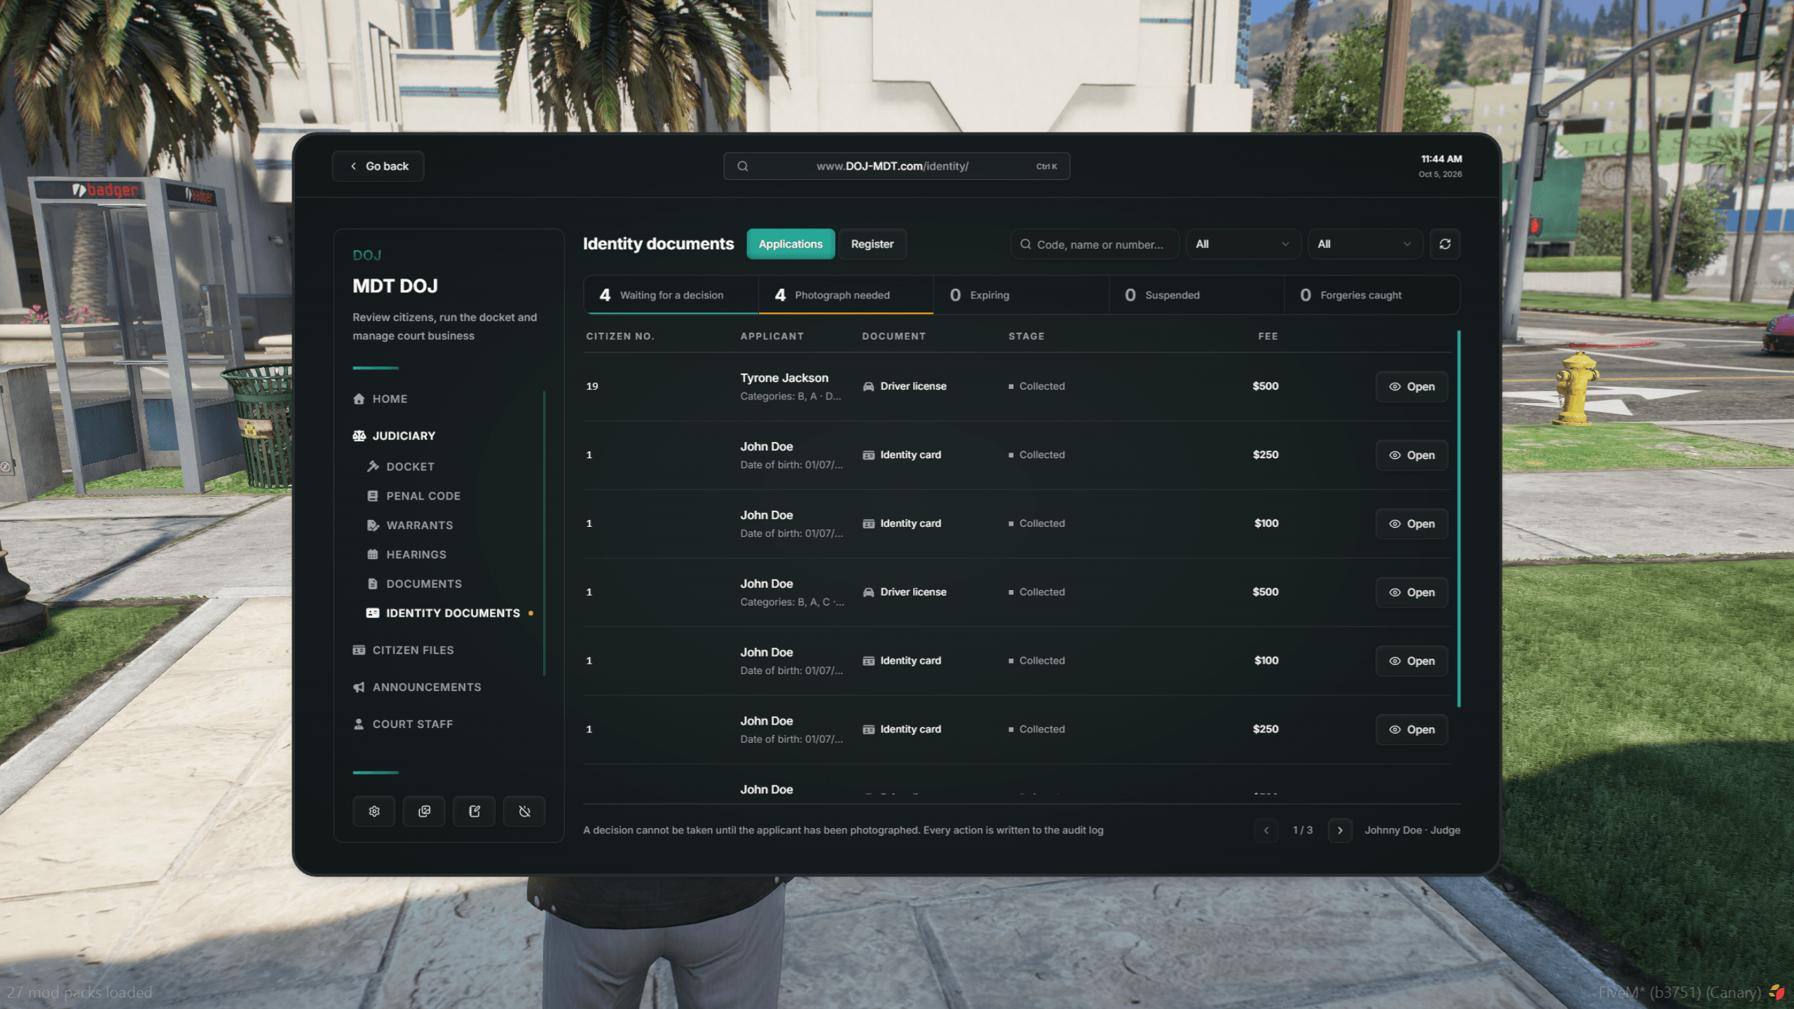Open the Docket page with gavel icon
This screenshot has height=1009, width=1794.
click(401, 467)
